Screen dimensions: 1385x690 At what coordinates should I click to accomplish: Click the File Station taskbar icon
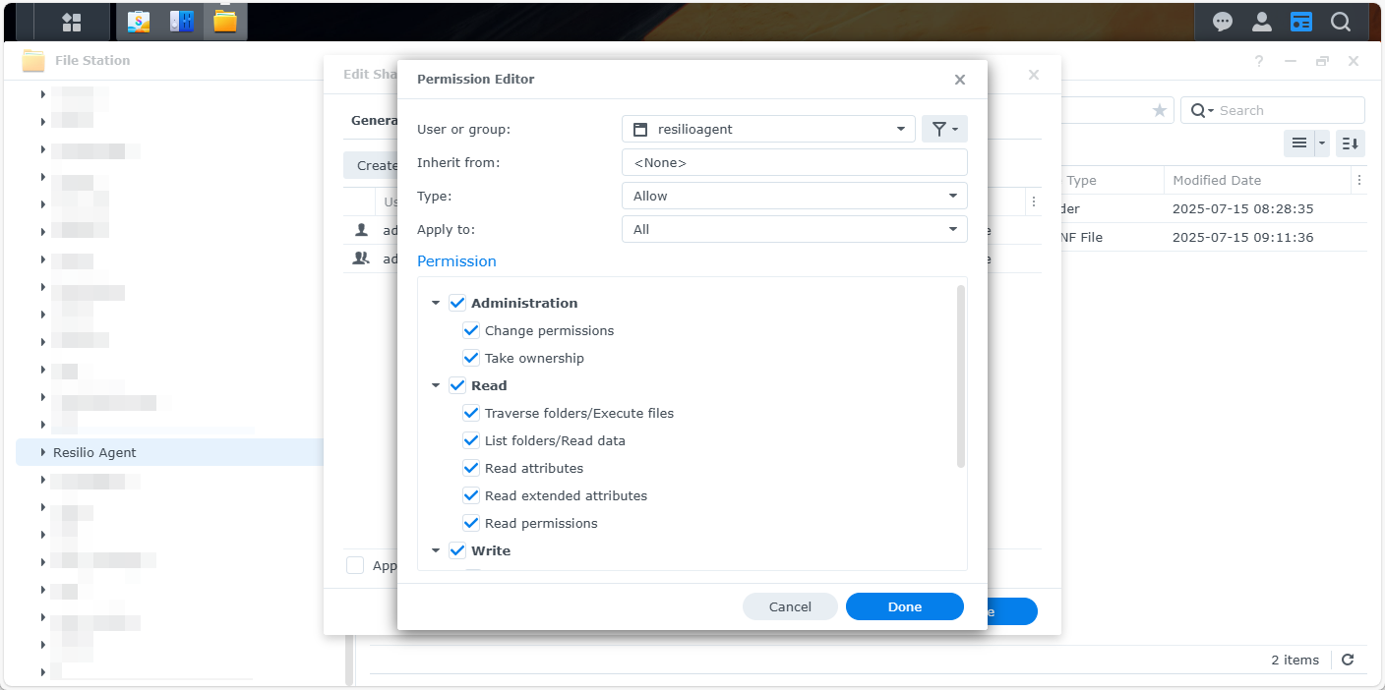[225, 22]
